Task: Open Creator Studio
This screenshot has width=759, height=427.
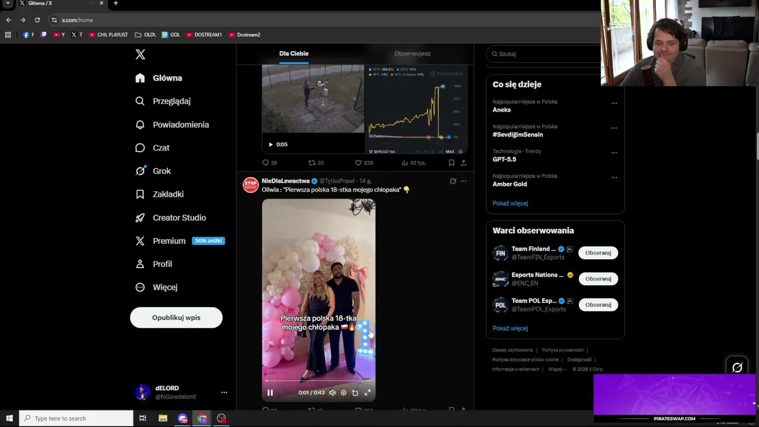Action: pos(170,218)
